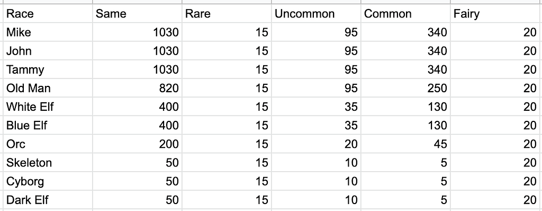Click the Common header cell

click(x=406, y=13)
